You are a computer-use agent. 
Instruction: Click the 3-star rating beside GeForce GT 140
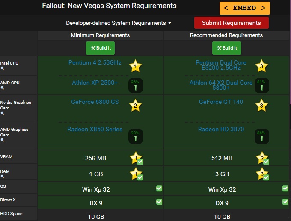261,105
